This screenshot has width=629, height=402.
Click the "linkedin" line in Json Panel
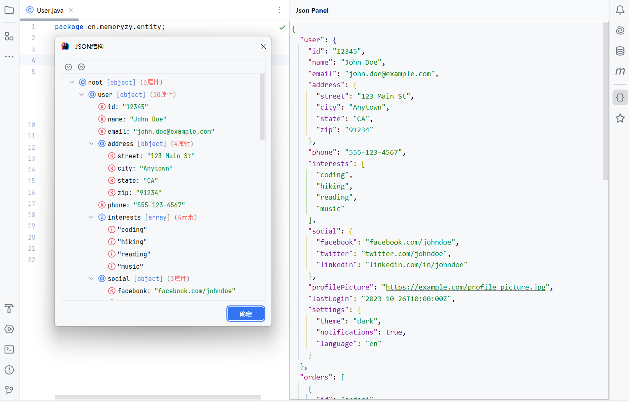click(x=391, y=265)
